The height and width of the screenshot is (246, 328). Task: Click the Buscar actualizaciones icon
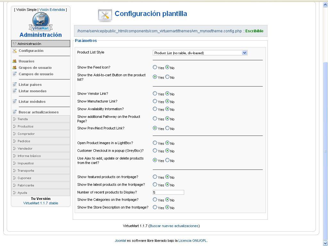click(14, 112)
